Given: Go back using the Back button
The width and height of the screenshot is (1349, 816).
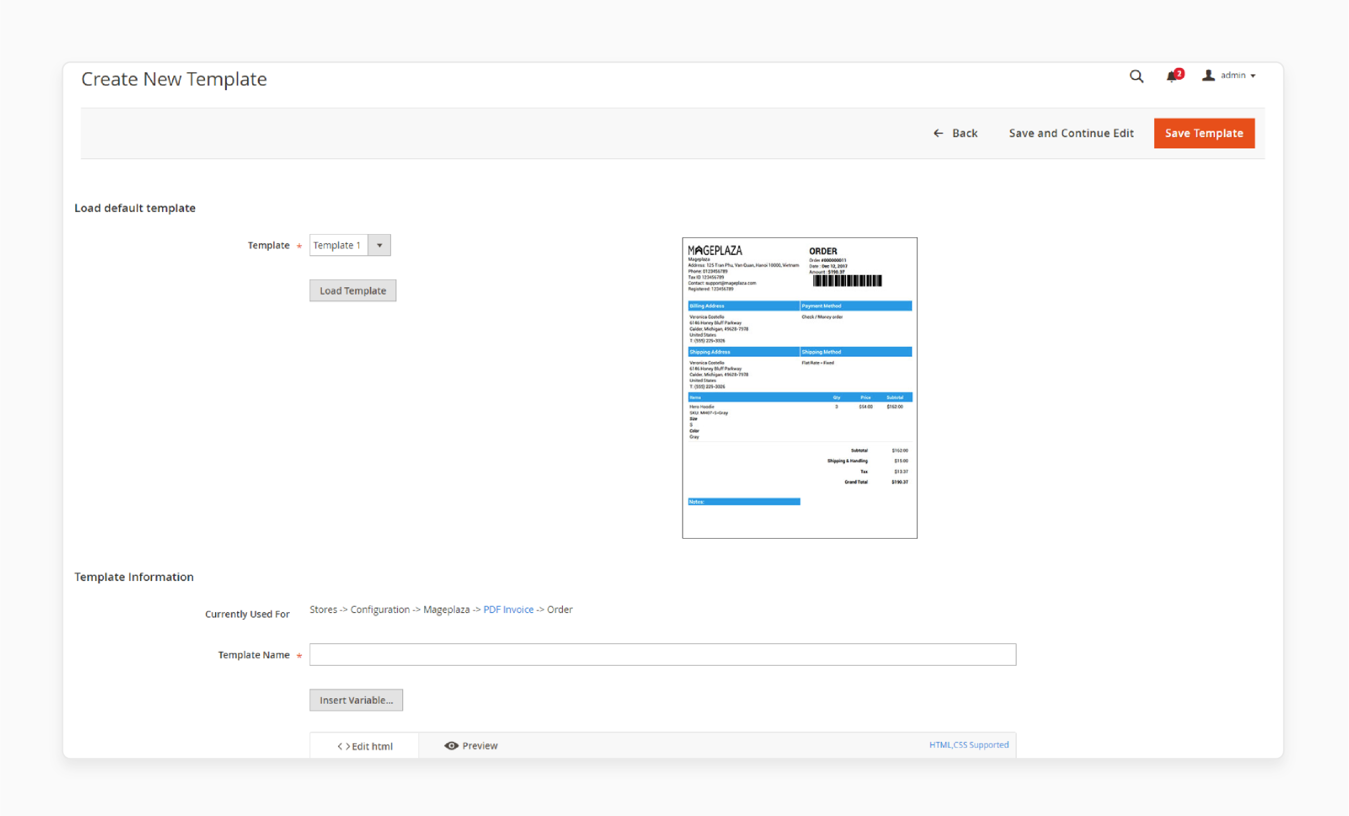Looking at the screenshot, I should [x=955, y=133].
